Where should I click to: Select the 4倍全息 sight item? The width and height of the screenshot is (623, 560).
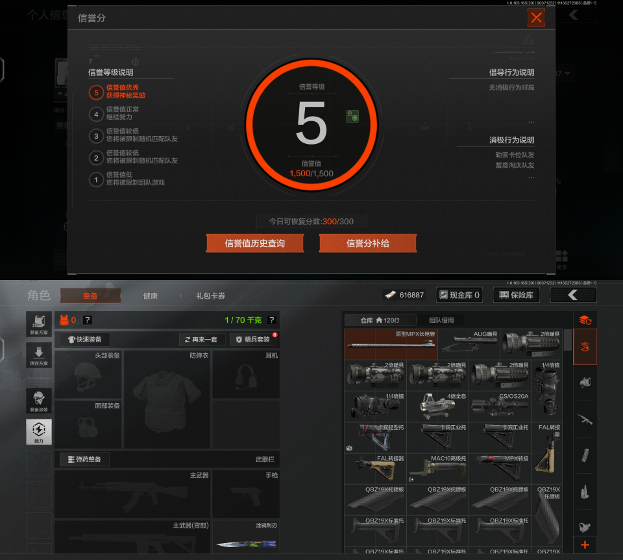(437, 406)
